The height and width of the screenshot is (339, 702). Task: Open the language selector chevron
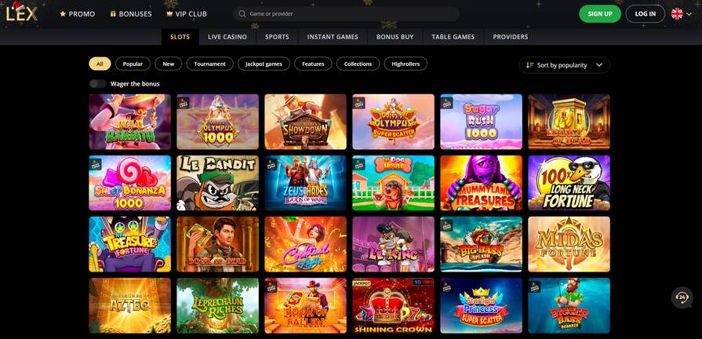click(689, 14)
